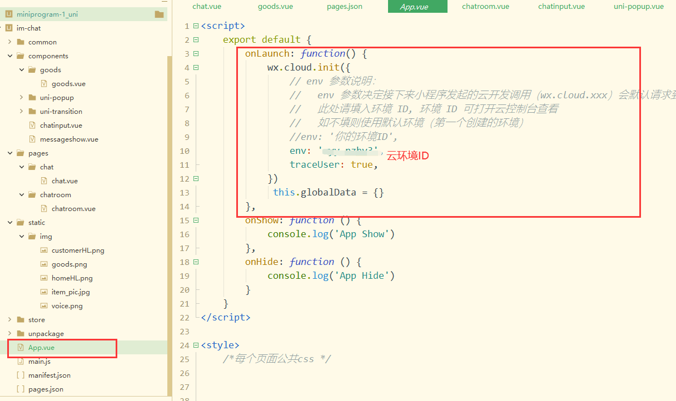Fold the export default block at line 2
This screenshot has width=676, height=401.
coord(195,39)
